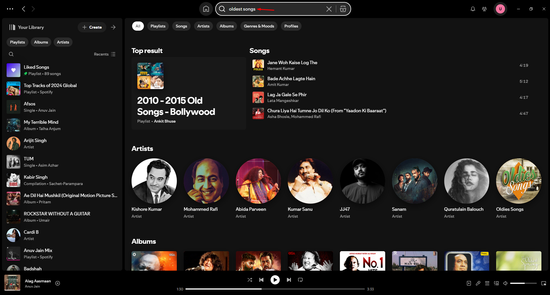
Task: Toggle repeat mode
Action: tap(300, 280)
